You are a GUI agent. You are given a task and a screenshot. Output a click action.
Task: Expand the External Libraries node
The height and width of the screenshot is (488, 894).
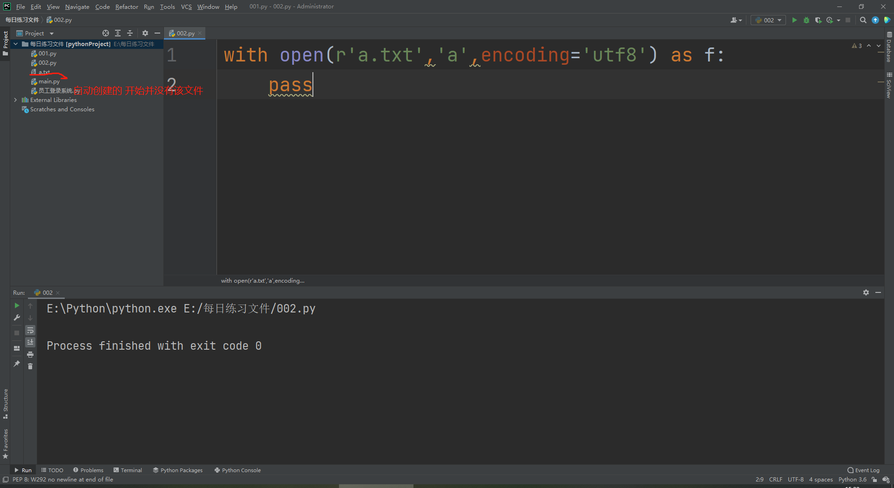(16, 100)
